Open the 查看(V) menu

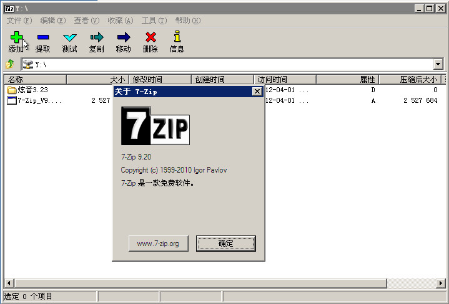(x=86, y=21)
